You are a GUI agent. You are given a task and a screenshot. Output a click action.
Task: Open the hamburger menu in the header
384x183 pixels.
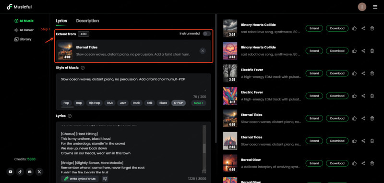[375, 7]
